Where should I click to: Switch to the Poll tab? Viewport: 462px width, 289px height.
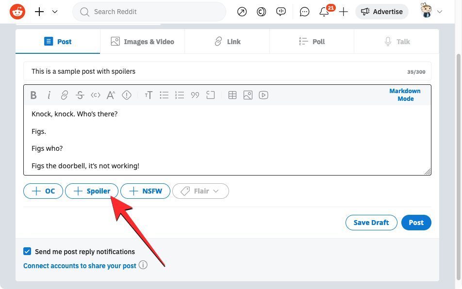pos(312,42)
